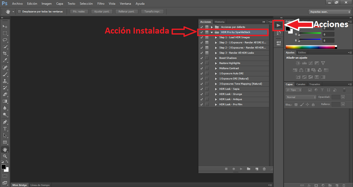Select the Zoom tool in toolbox
Image resolution: width=353 pixels, height=187 pixels.
click(x=5, y=156)
